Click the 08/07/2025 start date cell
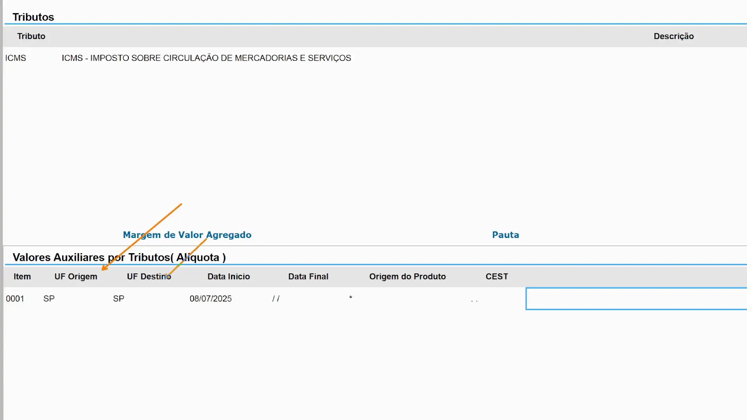The height and width of the screenshot is (420, 747). pyautogui.click(x=210, y=299)
